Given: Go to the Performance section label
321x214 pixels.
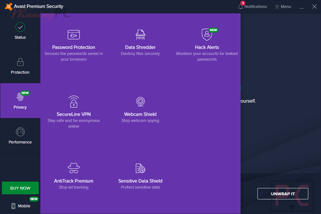Looking at the screenshot, I should pyautogui.click(x=20, y=142).
